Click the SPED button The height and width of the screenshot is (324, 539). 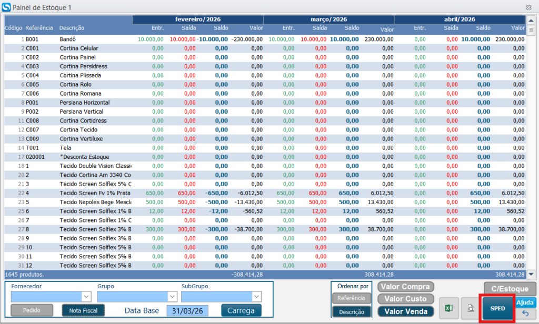(x=497, y=308)
